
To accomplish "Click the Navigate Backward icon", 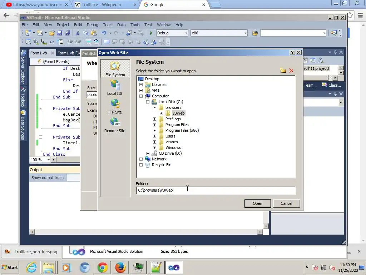I will 129,33.
